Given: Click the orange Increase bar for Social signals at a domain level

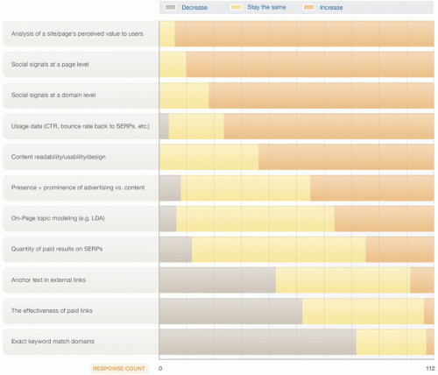Looking at the screenshot, I should click(321, 96).
